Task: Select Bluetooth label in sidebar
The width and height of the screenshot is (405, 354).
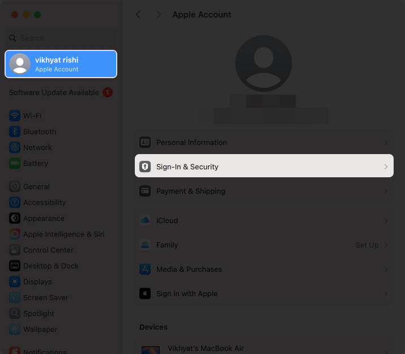Action: pyautogui.click(x=40, y=131)
